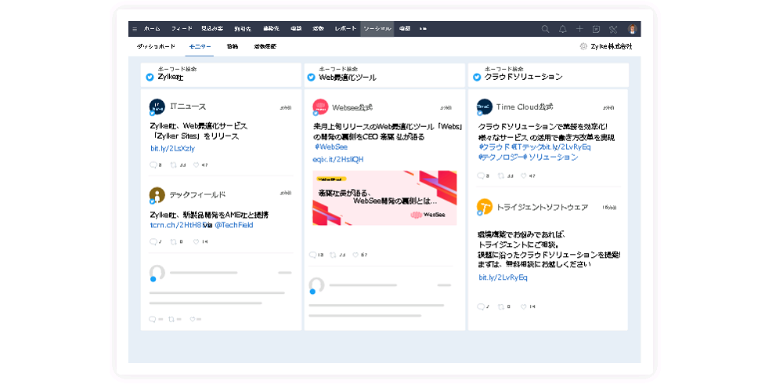The height and width of the screenshot is (384, 783).
Task: Click the Time Cloud公式 profile avatar
Action: [x=485, y=107]
